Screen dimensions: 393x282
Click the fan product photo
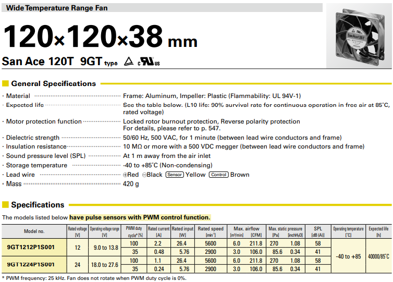(x=358, y=36)
